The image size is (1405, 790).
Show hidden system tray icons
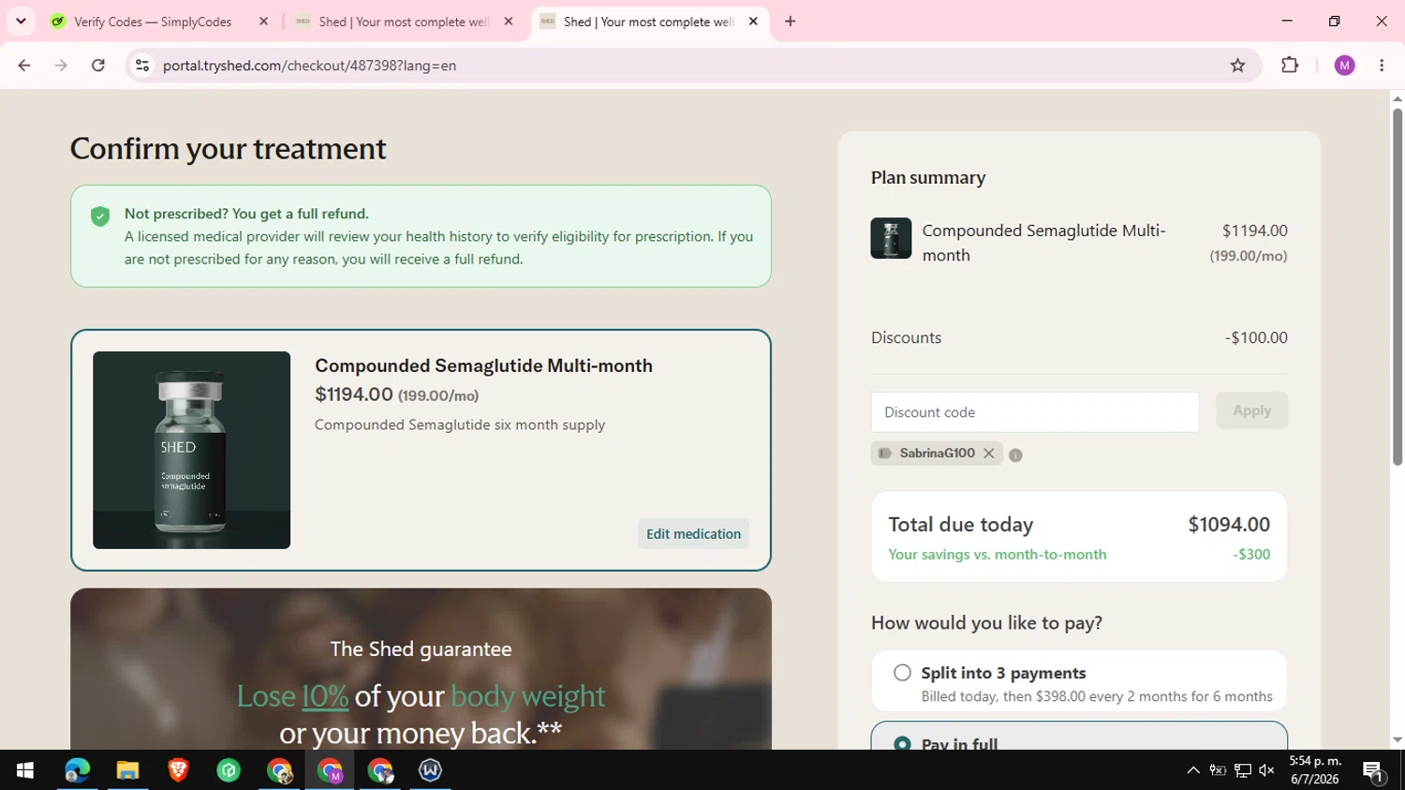pos(1193,770)
